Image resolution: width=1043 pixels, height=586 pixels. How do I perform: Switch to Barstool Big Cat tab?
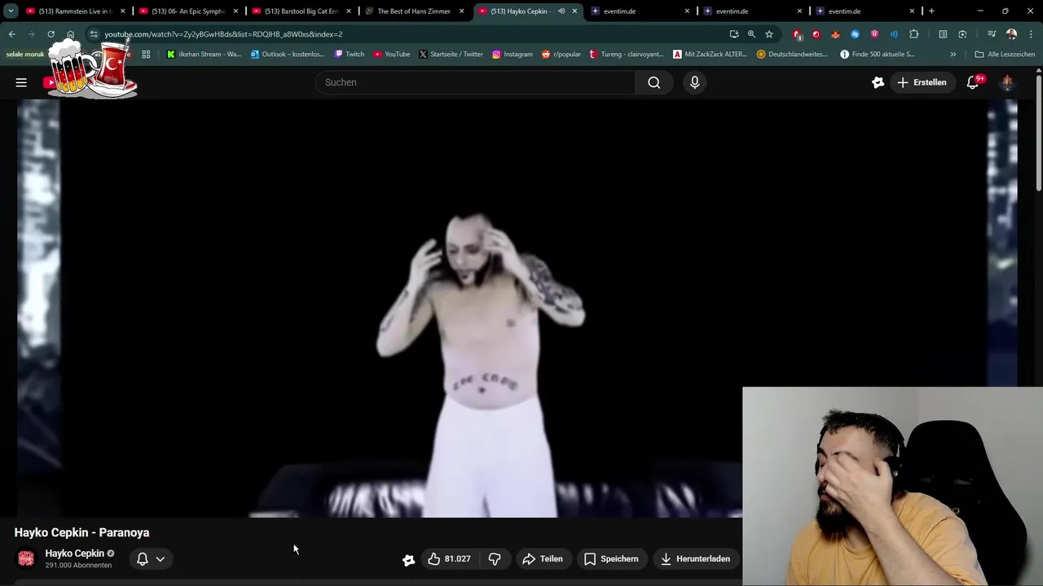[301, 11]
